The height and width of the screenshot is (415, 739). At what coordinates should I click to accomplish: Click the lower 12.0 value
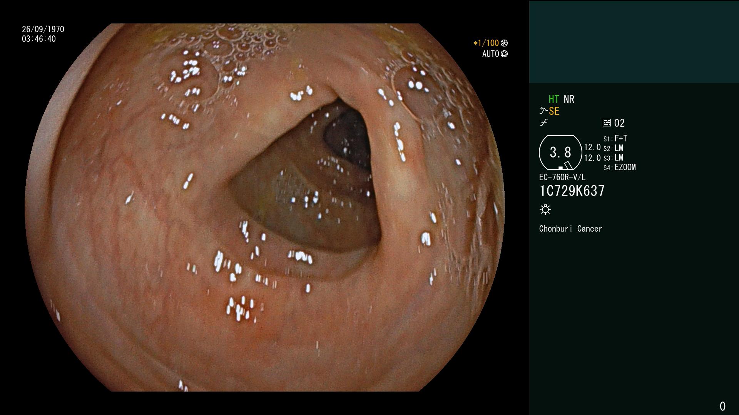[592, 158]
